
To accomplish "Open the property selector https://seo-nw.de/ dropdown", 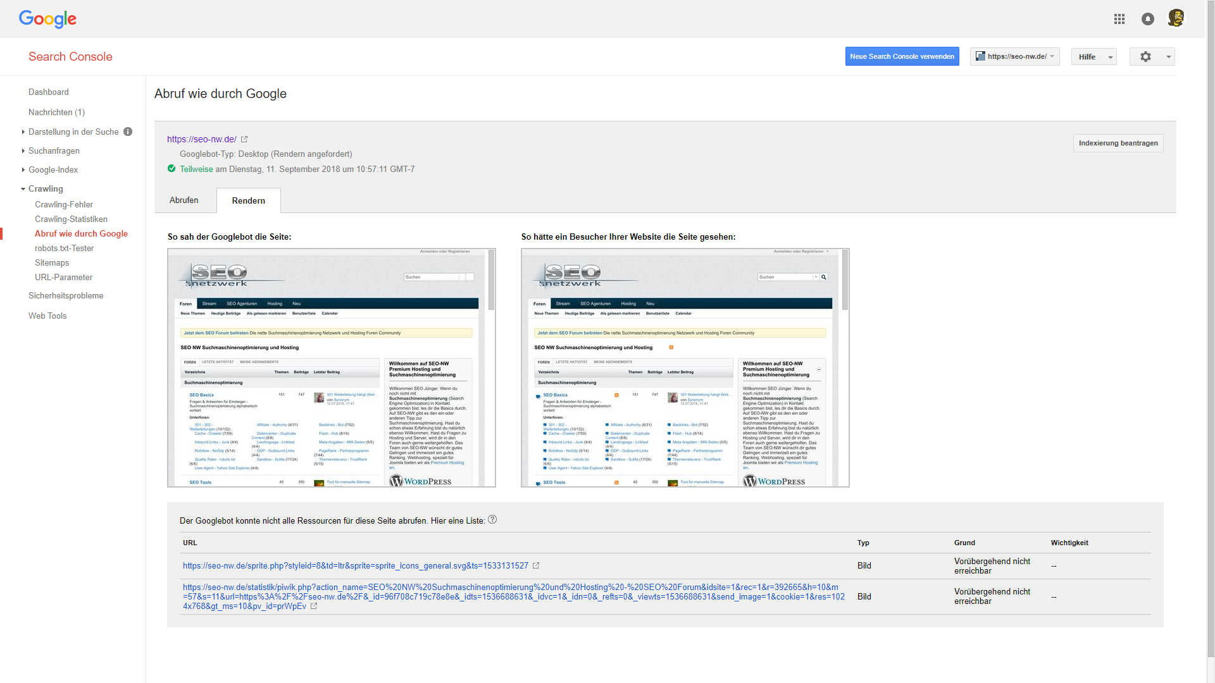I will click(1015, 57).
